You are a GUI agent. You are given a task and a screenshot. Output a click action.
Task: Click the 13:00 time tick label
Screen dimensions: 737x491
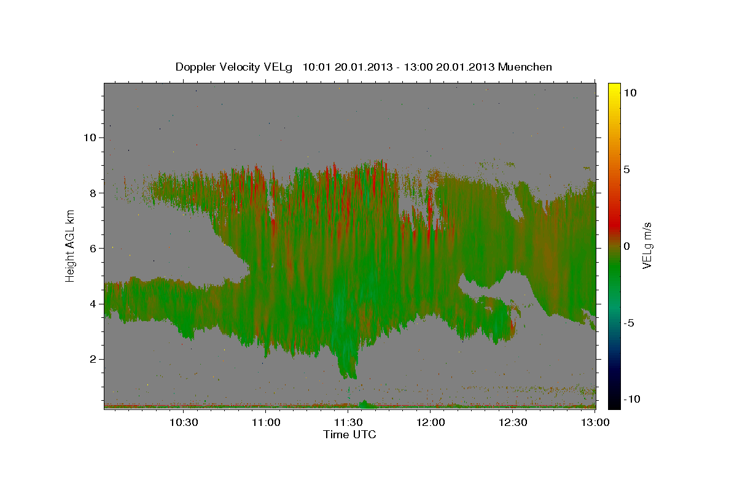pos(595,423)
